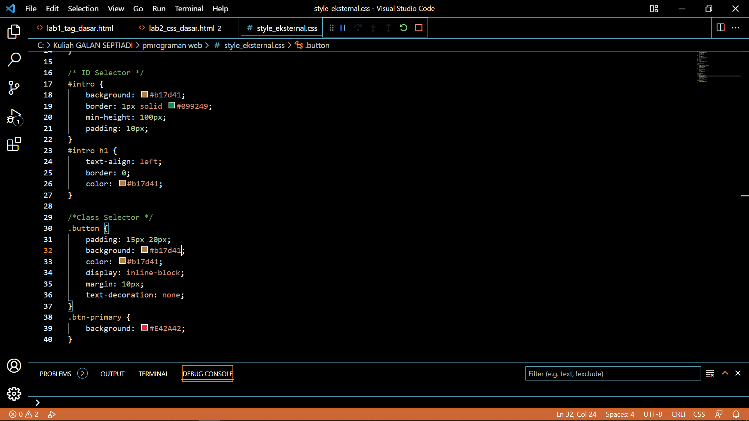Change the CRLF line ending setting
This screenshot has height=421, width=749.
(x=679, y=414)
